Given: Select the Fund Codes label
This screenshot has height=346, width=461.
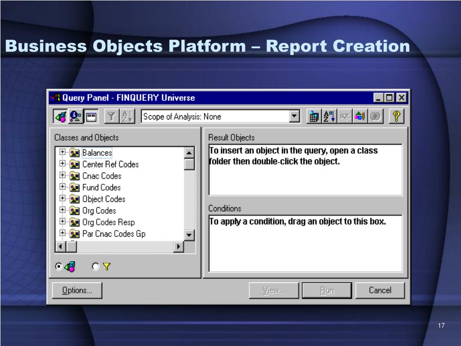Looking at the screenshot, I should click(x=101, y=187).
